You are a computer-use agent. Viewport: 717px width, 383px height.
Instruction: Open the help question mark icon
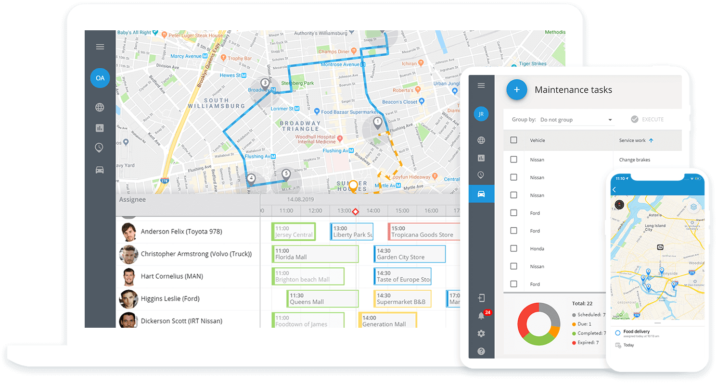coord(481,351)
